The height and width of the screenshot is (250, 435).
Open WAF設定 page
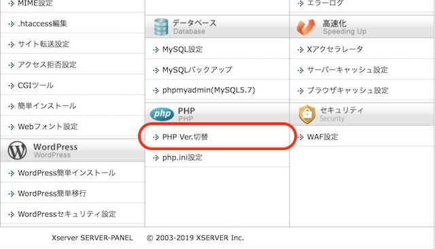pyautogui.click(x=322, y=137)
